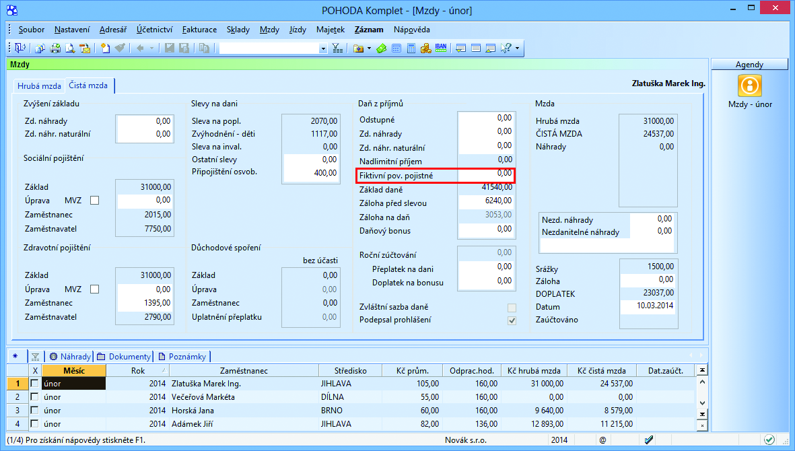Click the Měsíc column header
This screenshot has height=451, width=795.
tap(74, 370)
